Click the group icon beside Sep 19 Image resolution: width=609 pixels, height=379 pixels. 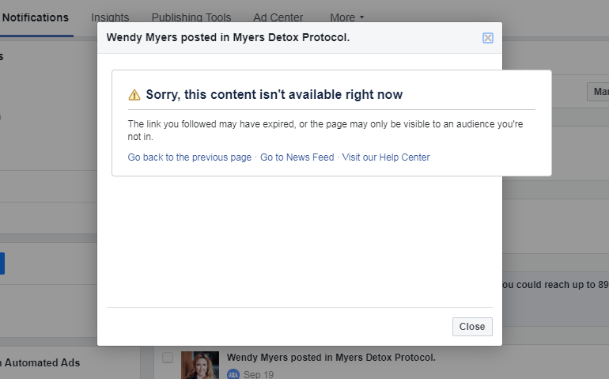(x=233, y=374)
